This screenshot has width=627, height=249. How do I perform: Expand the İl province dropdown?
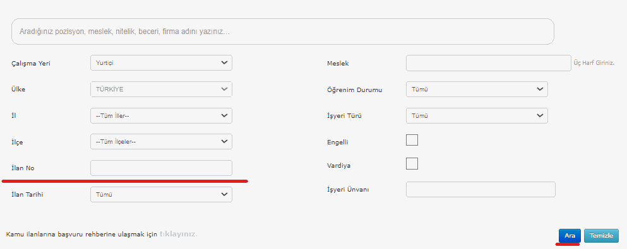(x=161, y=116)
